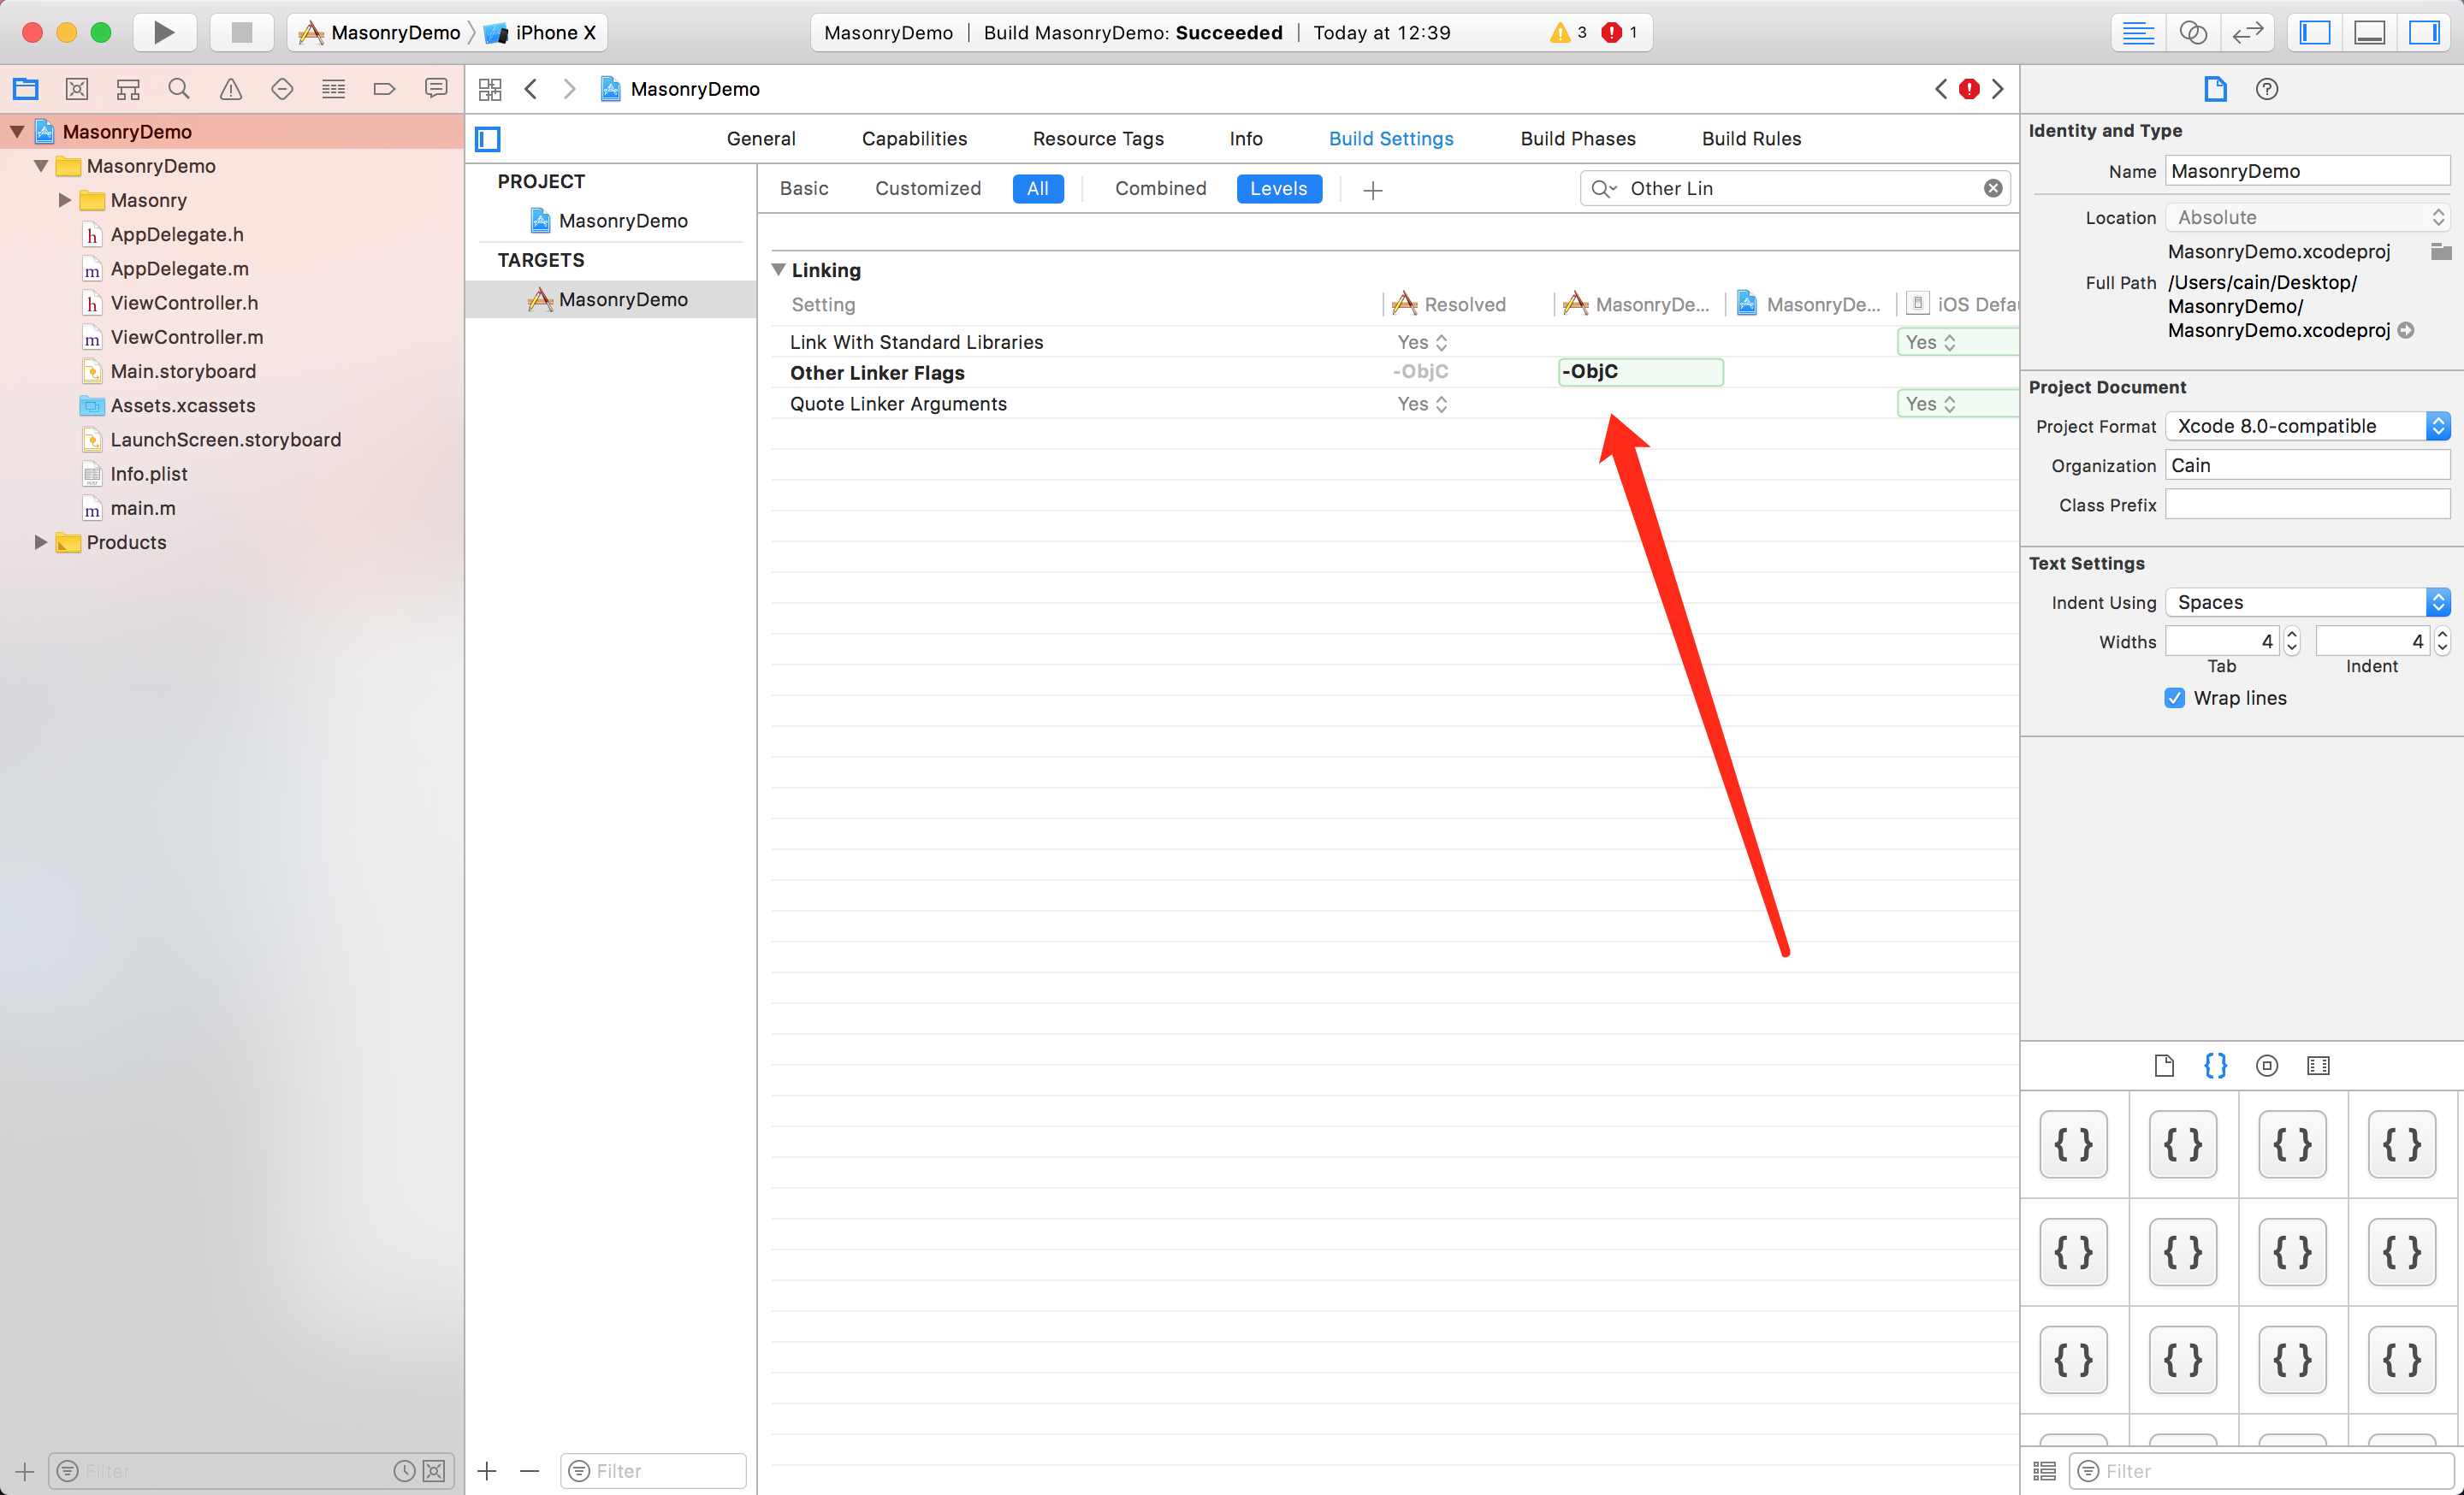2464x1495 pixels.
Task: Open the Breakpoint navigator icon
Action: 384,89
